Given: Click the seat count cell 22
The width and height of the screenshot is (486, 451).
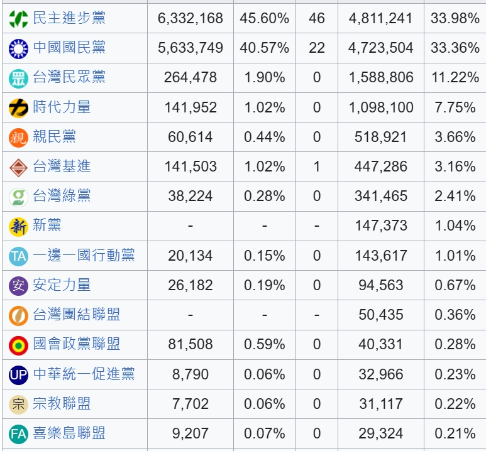Looking at the screenshot, I should [317, 48].
